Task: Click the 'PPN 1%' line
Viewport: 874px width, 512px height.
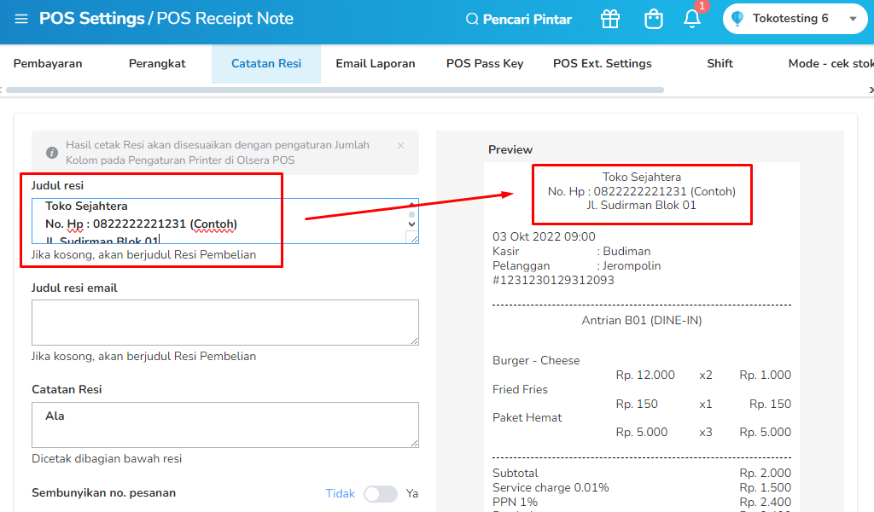Action: 515,502
